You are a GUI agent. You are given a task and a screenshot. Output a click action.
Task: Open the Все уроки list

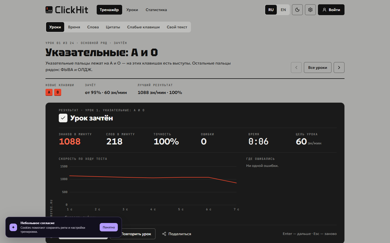pos(318,67)
